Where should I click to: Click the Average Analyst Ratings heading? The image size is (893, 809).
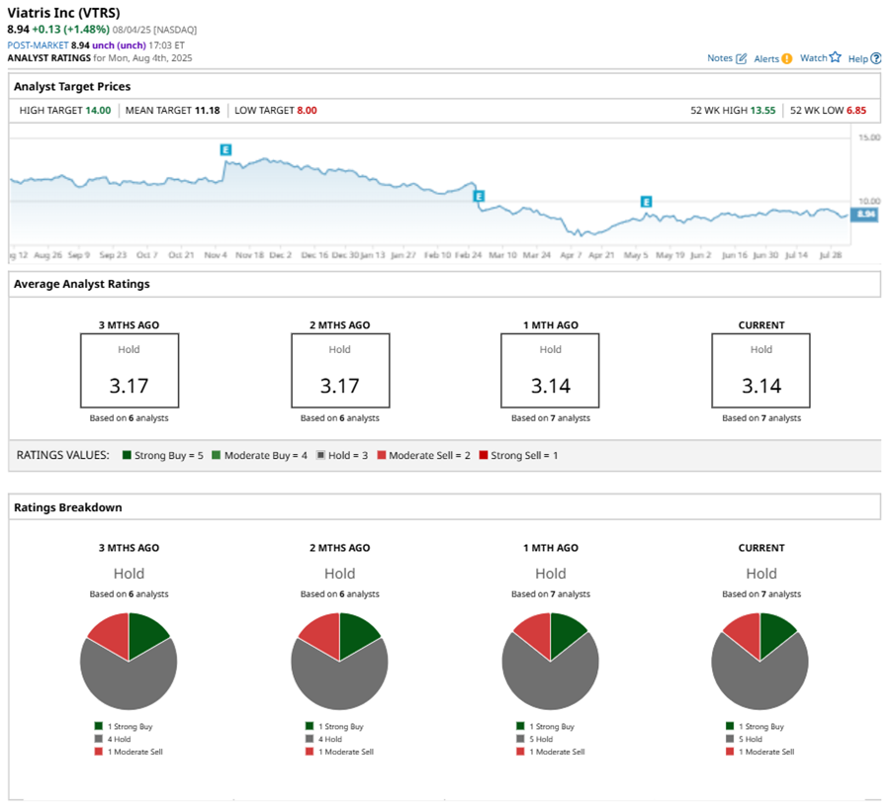[82, 284]
